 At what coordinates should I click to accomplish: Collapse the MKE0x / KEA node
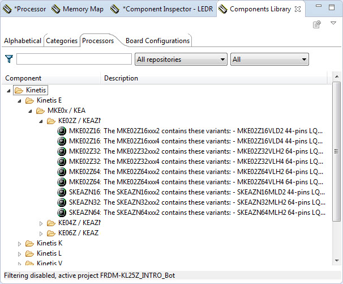click(30, 111)
